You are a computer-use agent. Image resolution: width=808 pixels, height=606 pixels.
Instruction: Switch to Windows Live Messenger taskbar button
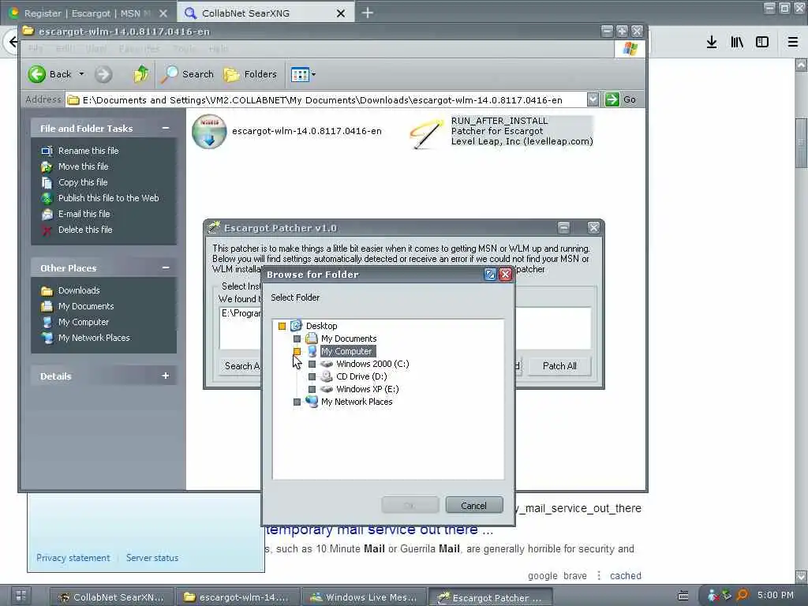(363, 597)
